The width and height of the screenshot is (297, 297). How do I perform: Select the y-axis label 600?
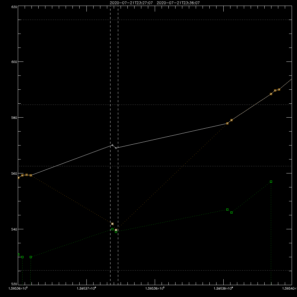click(15, 62)
